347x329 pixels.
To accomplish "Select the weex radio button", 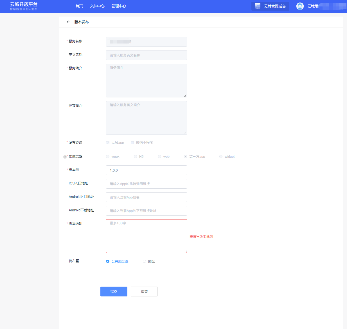I will pos(108,157).
